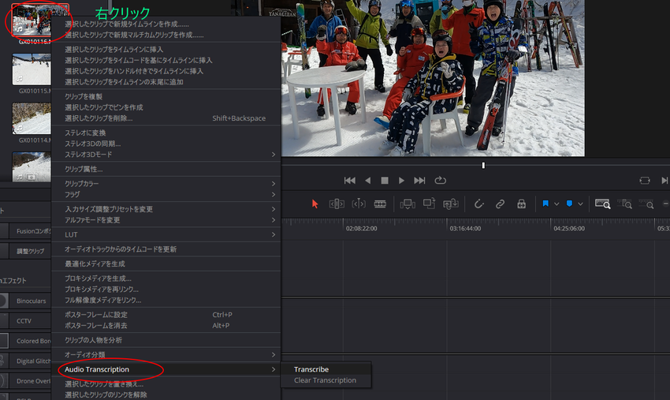Viewport: 670px width, 400px height.
Task: Choose 選択したクリップをタイムラインに挿入
Action: 166,49
